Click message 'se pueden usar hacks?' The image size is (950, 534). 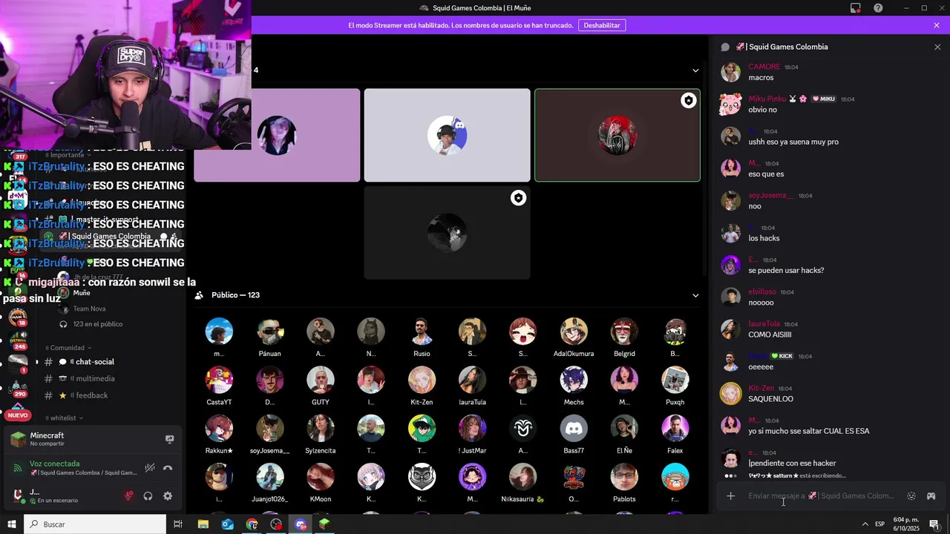point(786,271)
